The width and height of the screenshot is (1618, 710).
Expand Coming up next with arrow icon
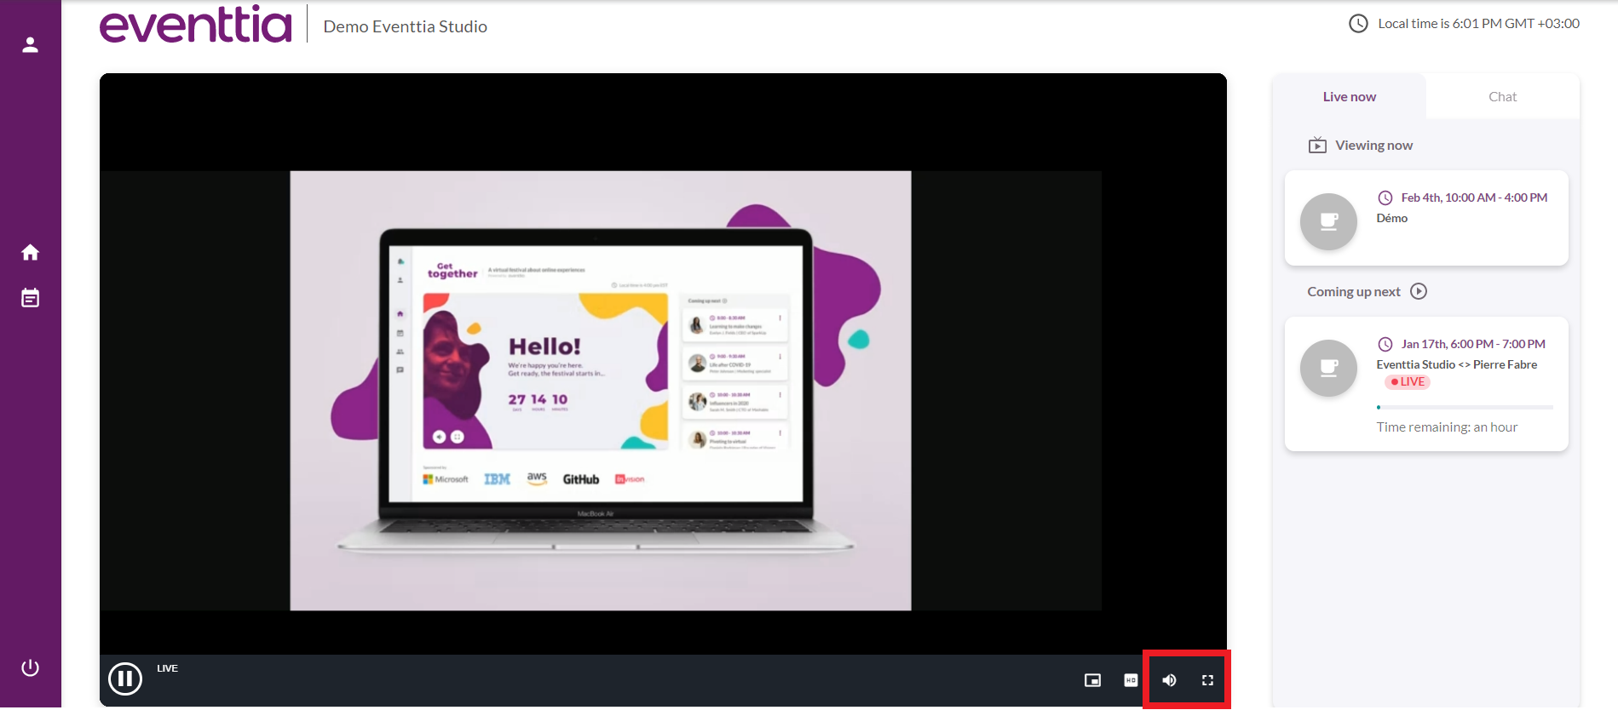1419,291
